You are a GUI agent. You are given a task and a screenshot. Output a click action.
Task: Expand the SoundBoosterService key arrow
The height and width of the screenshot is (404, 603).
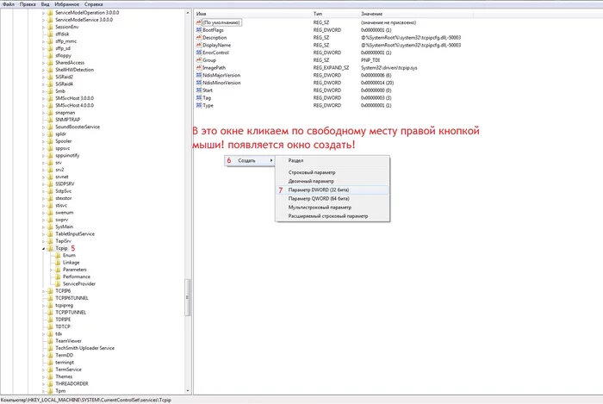(43, 127)
